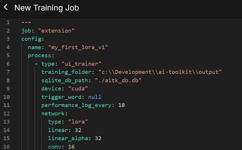Click line number 7 in the gutter

tap(8, 72)
